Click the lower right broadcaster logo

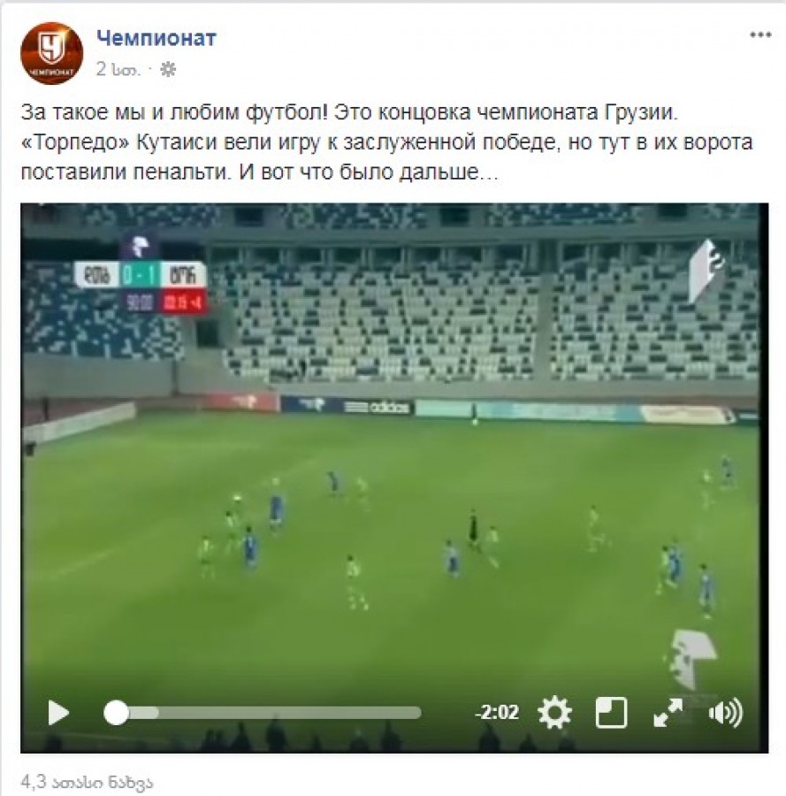(x=691, y=659)
